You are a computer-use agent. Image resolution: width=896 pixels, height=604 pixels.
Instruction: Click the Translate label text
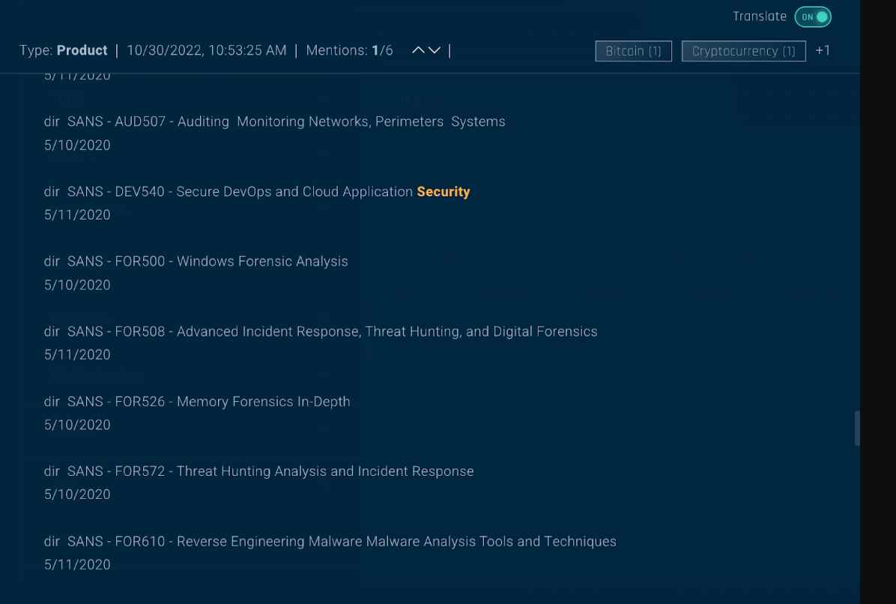coord(760,16)
